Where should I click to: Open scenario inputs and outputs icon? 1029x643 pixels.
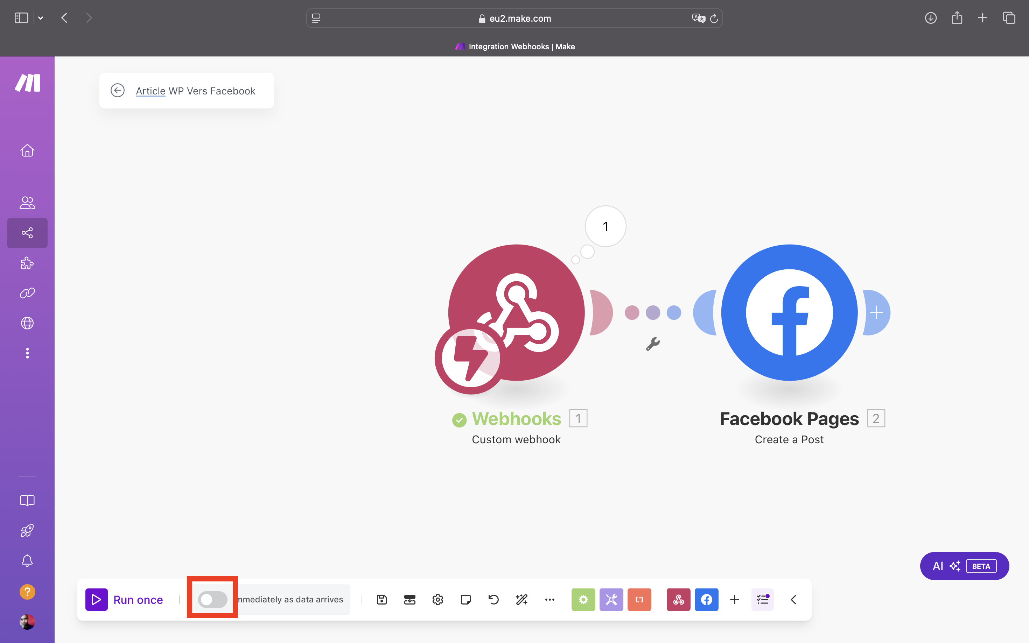point(409,599)
